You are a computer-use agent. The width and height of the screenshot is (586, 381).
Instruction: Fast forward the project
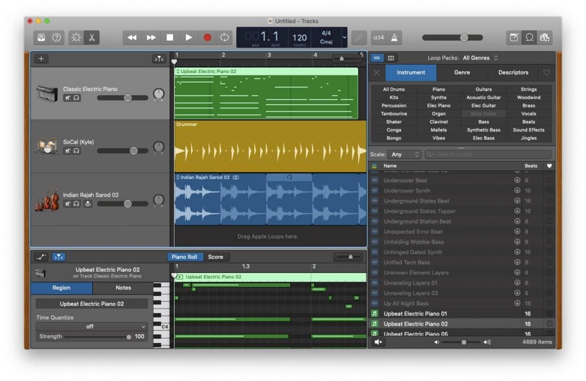point(151,37)
